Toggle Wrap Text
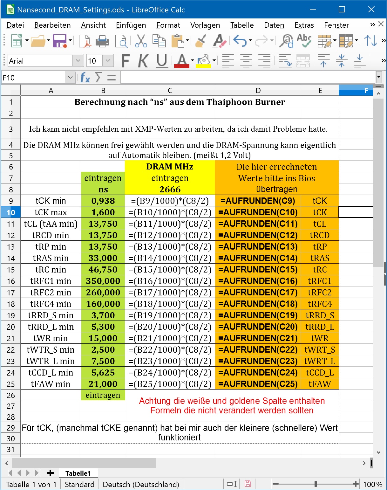The image size is (387, 490). (285, 60)
